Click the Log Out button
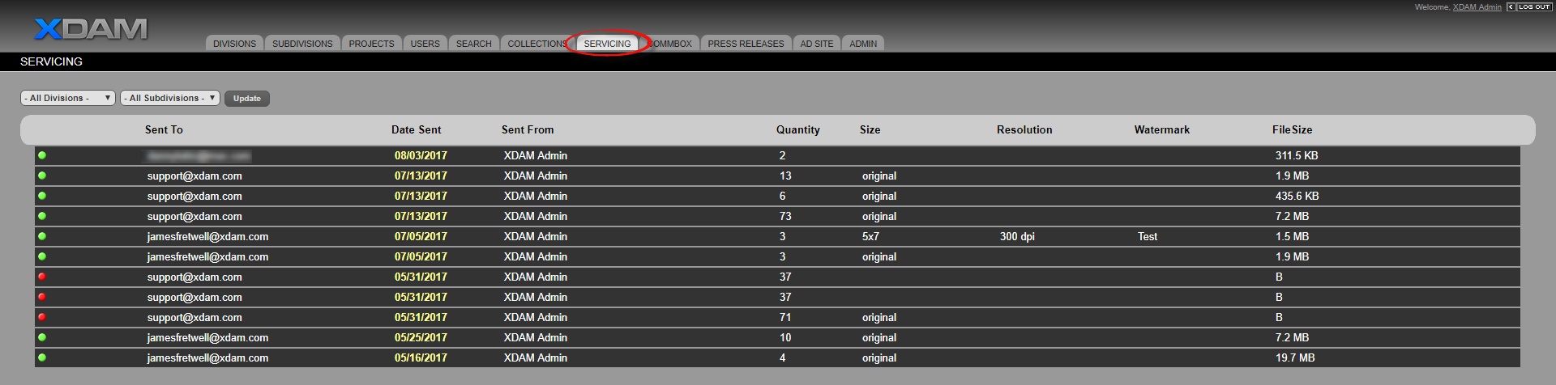 (1534, 7)
